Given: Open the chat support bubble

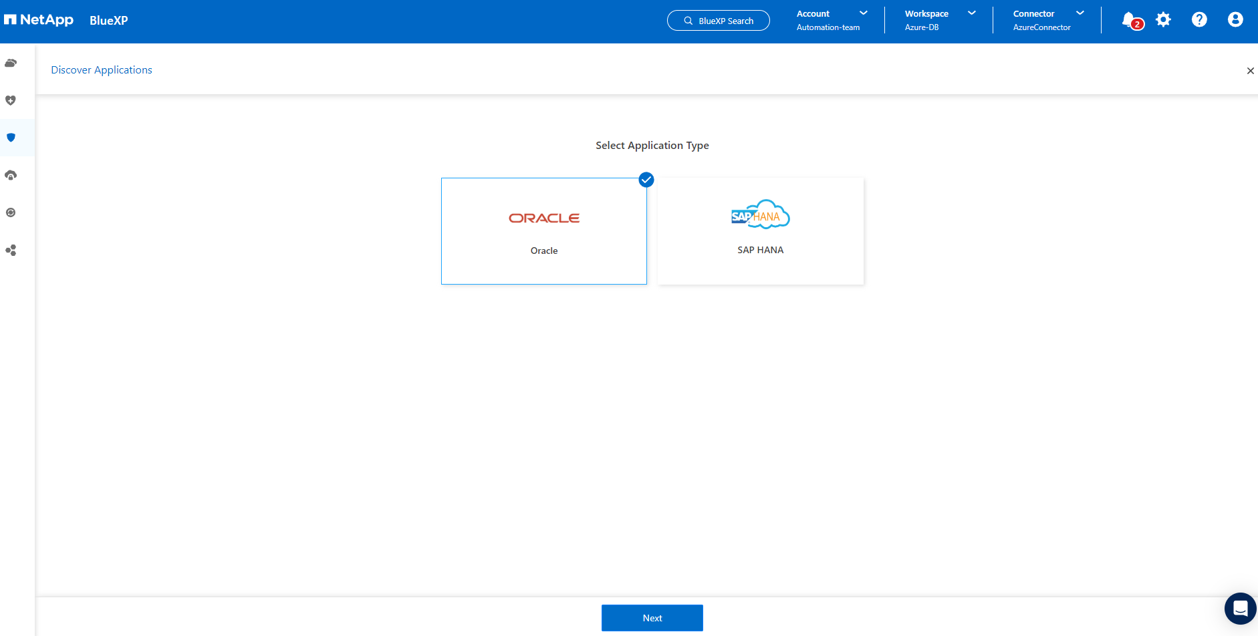Looking at the screenshot, I should click(x=1240, y=609).
